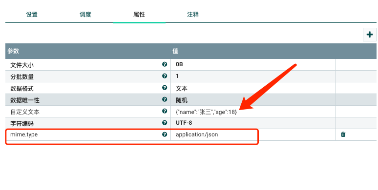Screen dimensions: 378x190
Task: Show help for 字符编码 property
Action: pos(165,123)
